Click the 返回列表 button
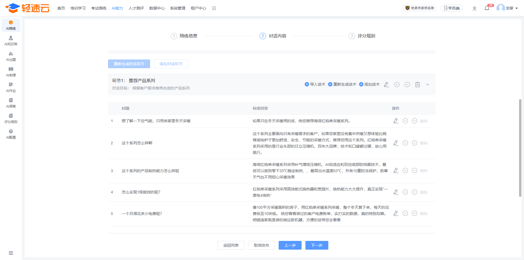 coord(231,245)
